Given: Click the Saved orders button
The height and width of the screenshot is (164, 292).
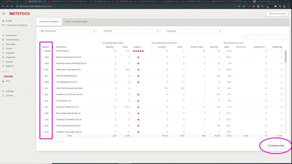Looking at the screenshot, I should click(277, 14).
